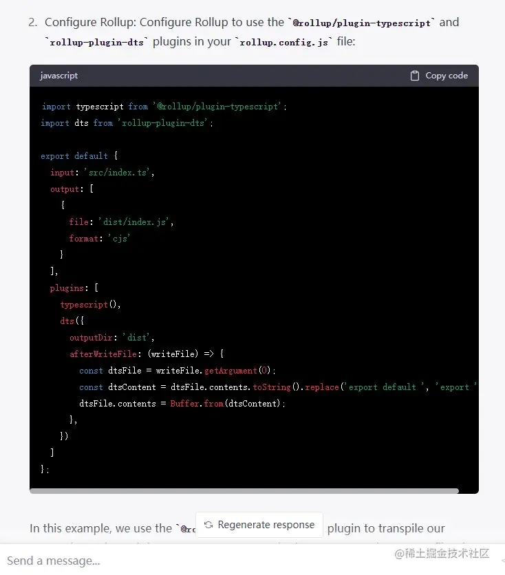
Task: Click the 'plugins: [' code line
Action: tap(74, 288)
